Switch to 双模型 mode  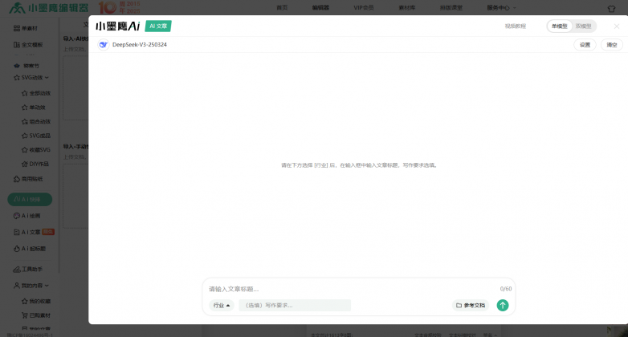point(584,26)
